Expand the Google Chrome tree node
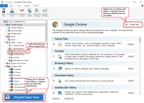The image size is (144, 103). click(4, 25)
